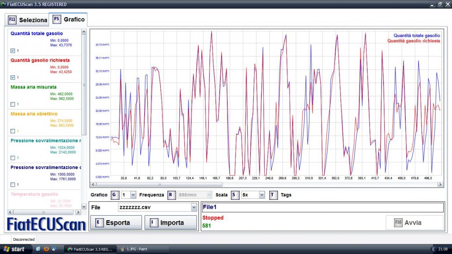This screenshot has width=452, height=254.
Task: Select the Massa aria misurata parameter
Action: pyautogui.click(x=34, y=87)
